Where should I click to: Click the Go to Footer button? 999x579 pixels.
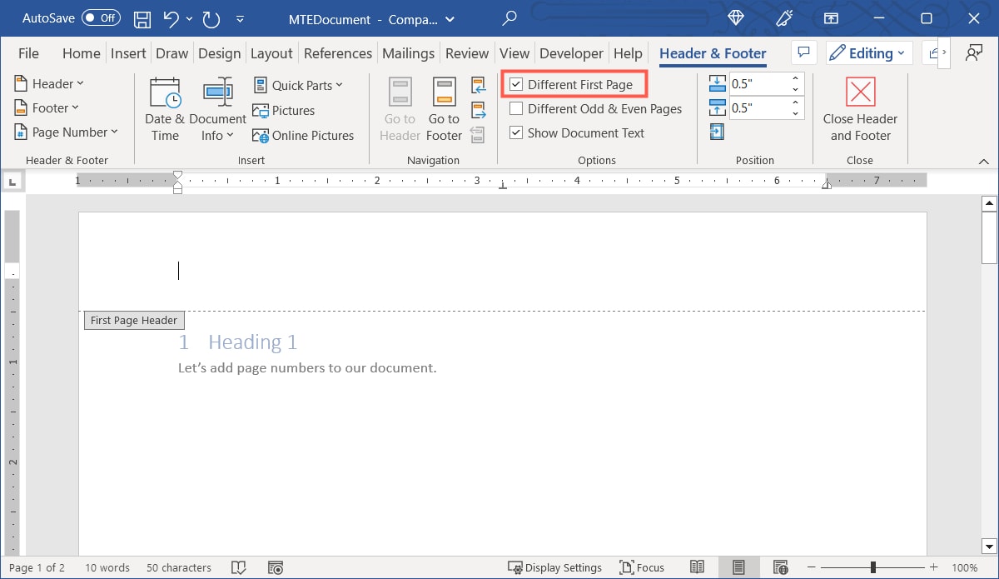pos(443,109)
